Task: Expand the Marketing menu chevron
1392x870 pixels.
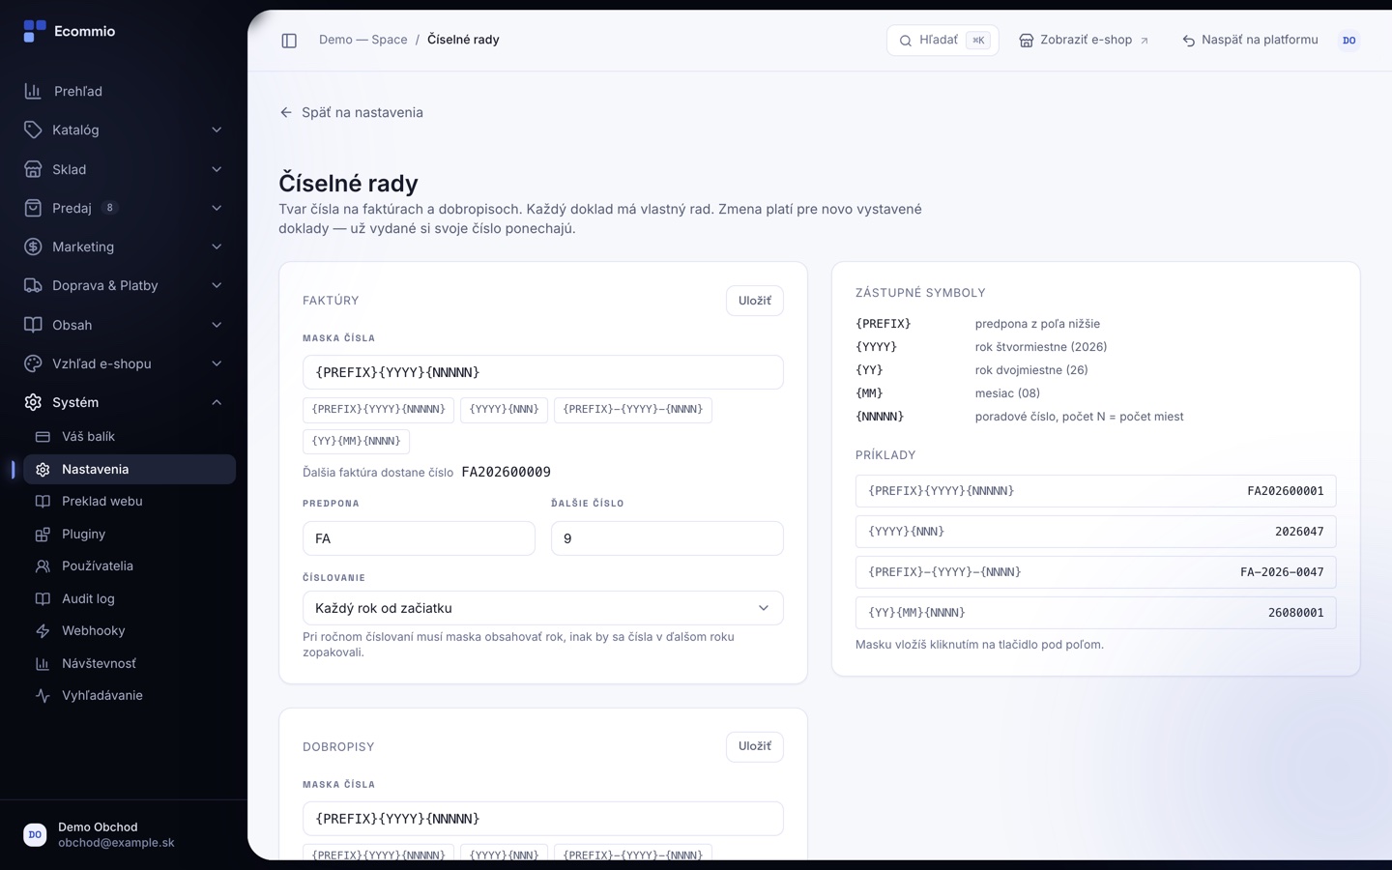Action: tap(217, 246)
